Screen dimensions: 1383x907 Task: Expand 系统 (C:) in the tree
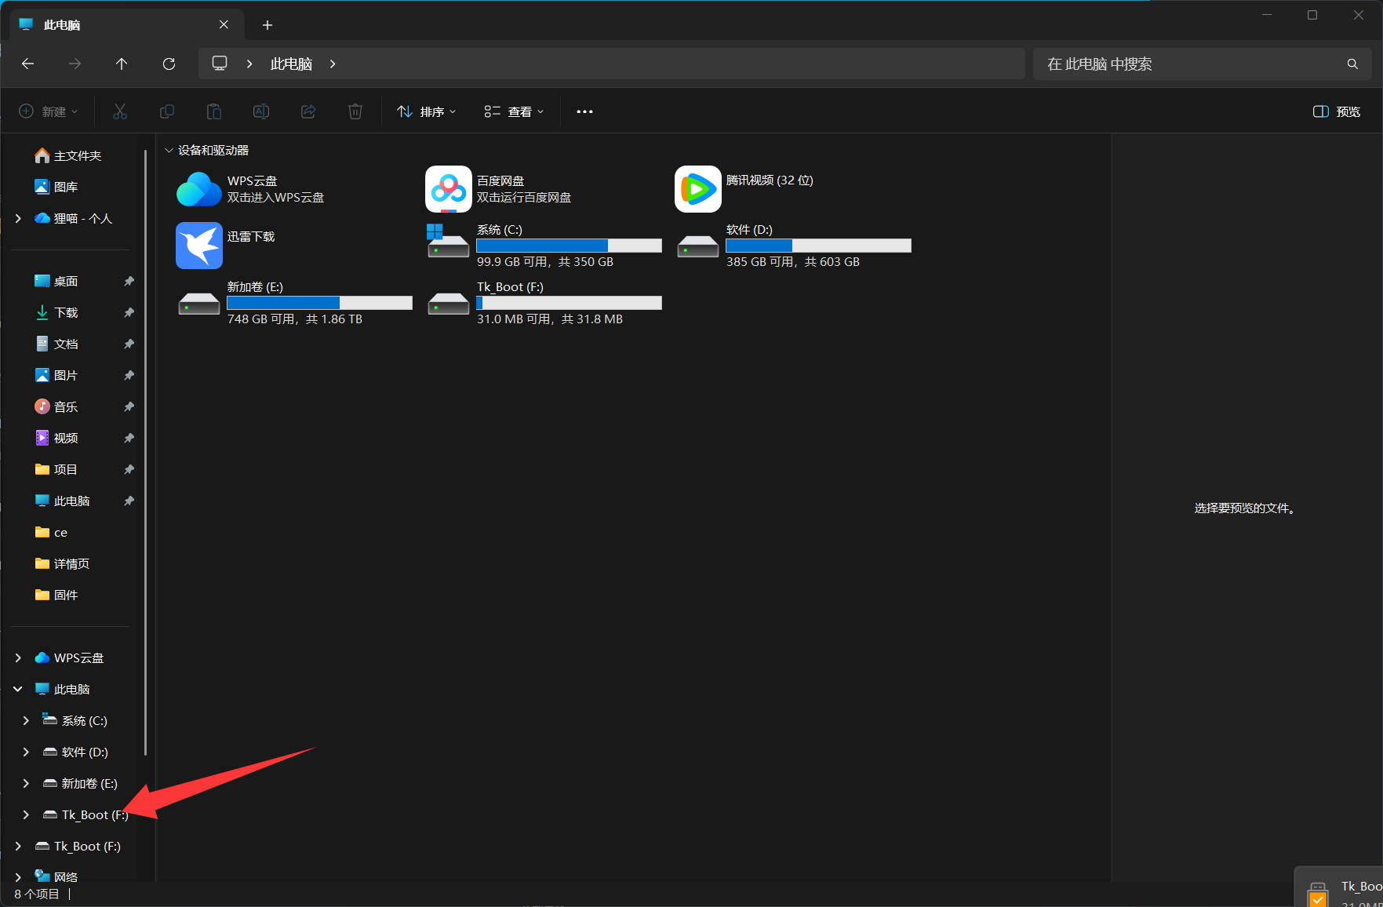pos(26,720)
